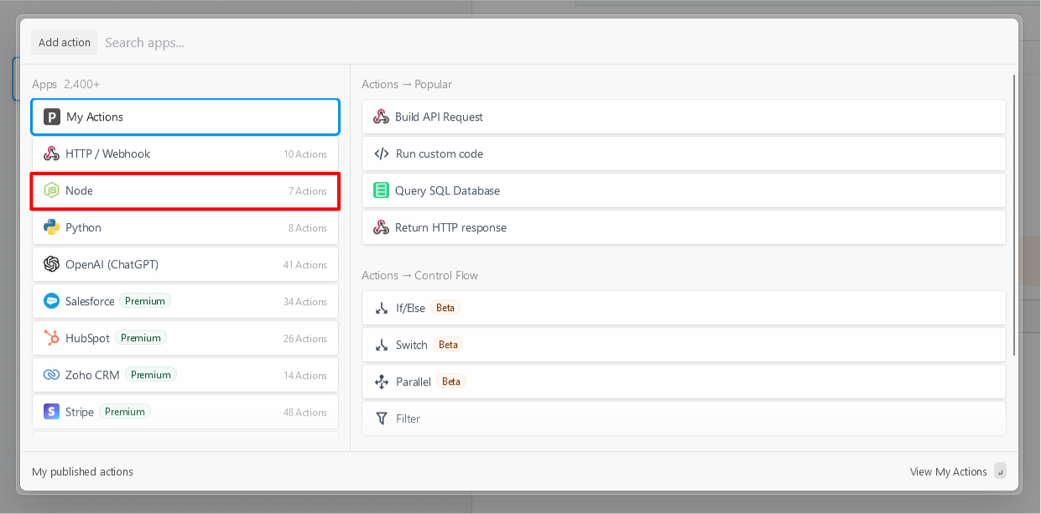
Task: Add the Run custom code action
Action: coord(684,153)
